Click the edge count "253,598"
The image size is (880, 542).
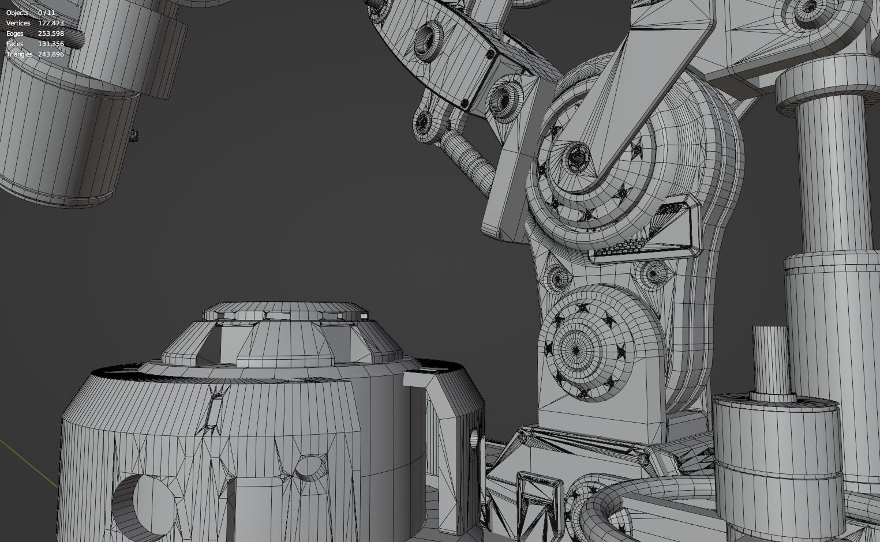(x=51, y=33)
